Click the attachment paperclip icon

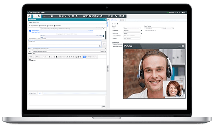pos(93,16)
